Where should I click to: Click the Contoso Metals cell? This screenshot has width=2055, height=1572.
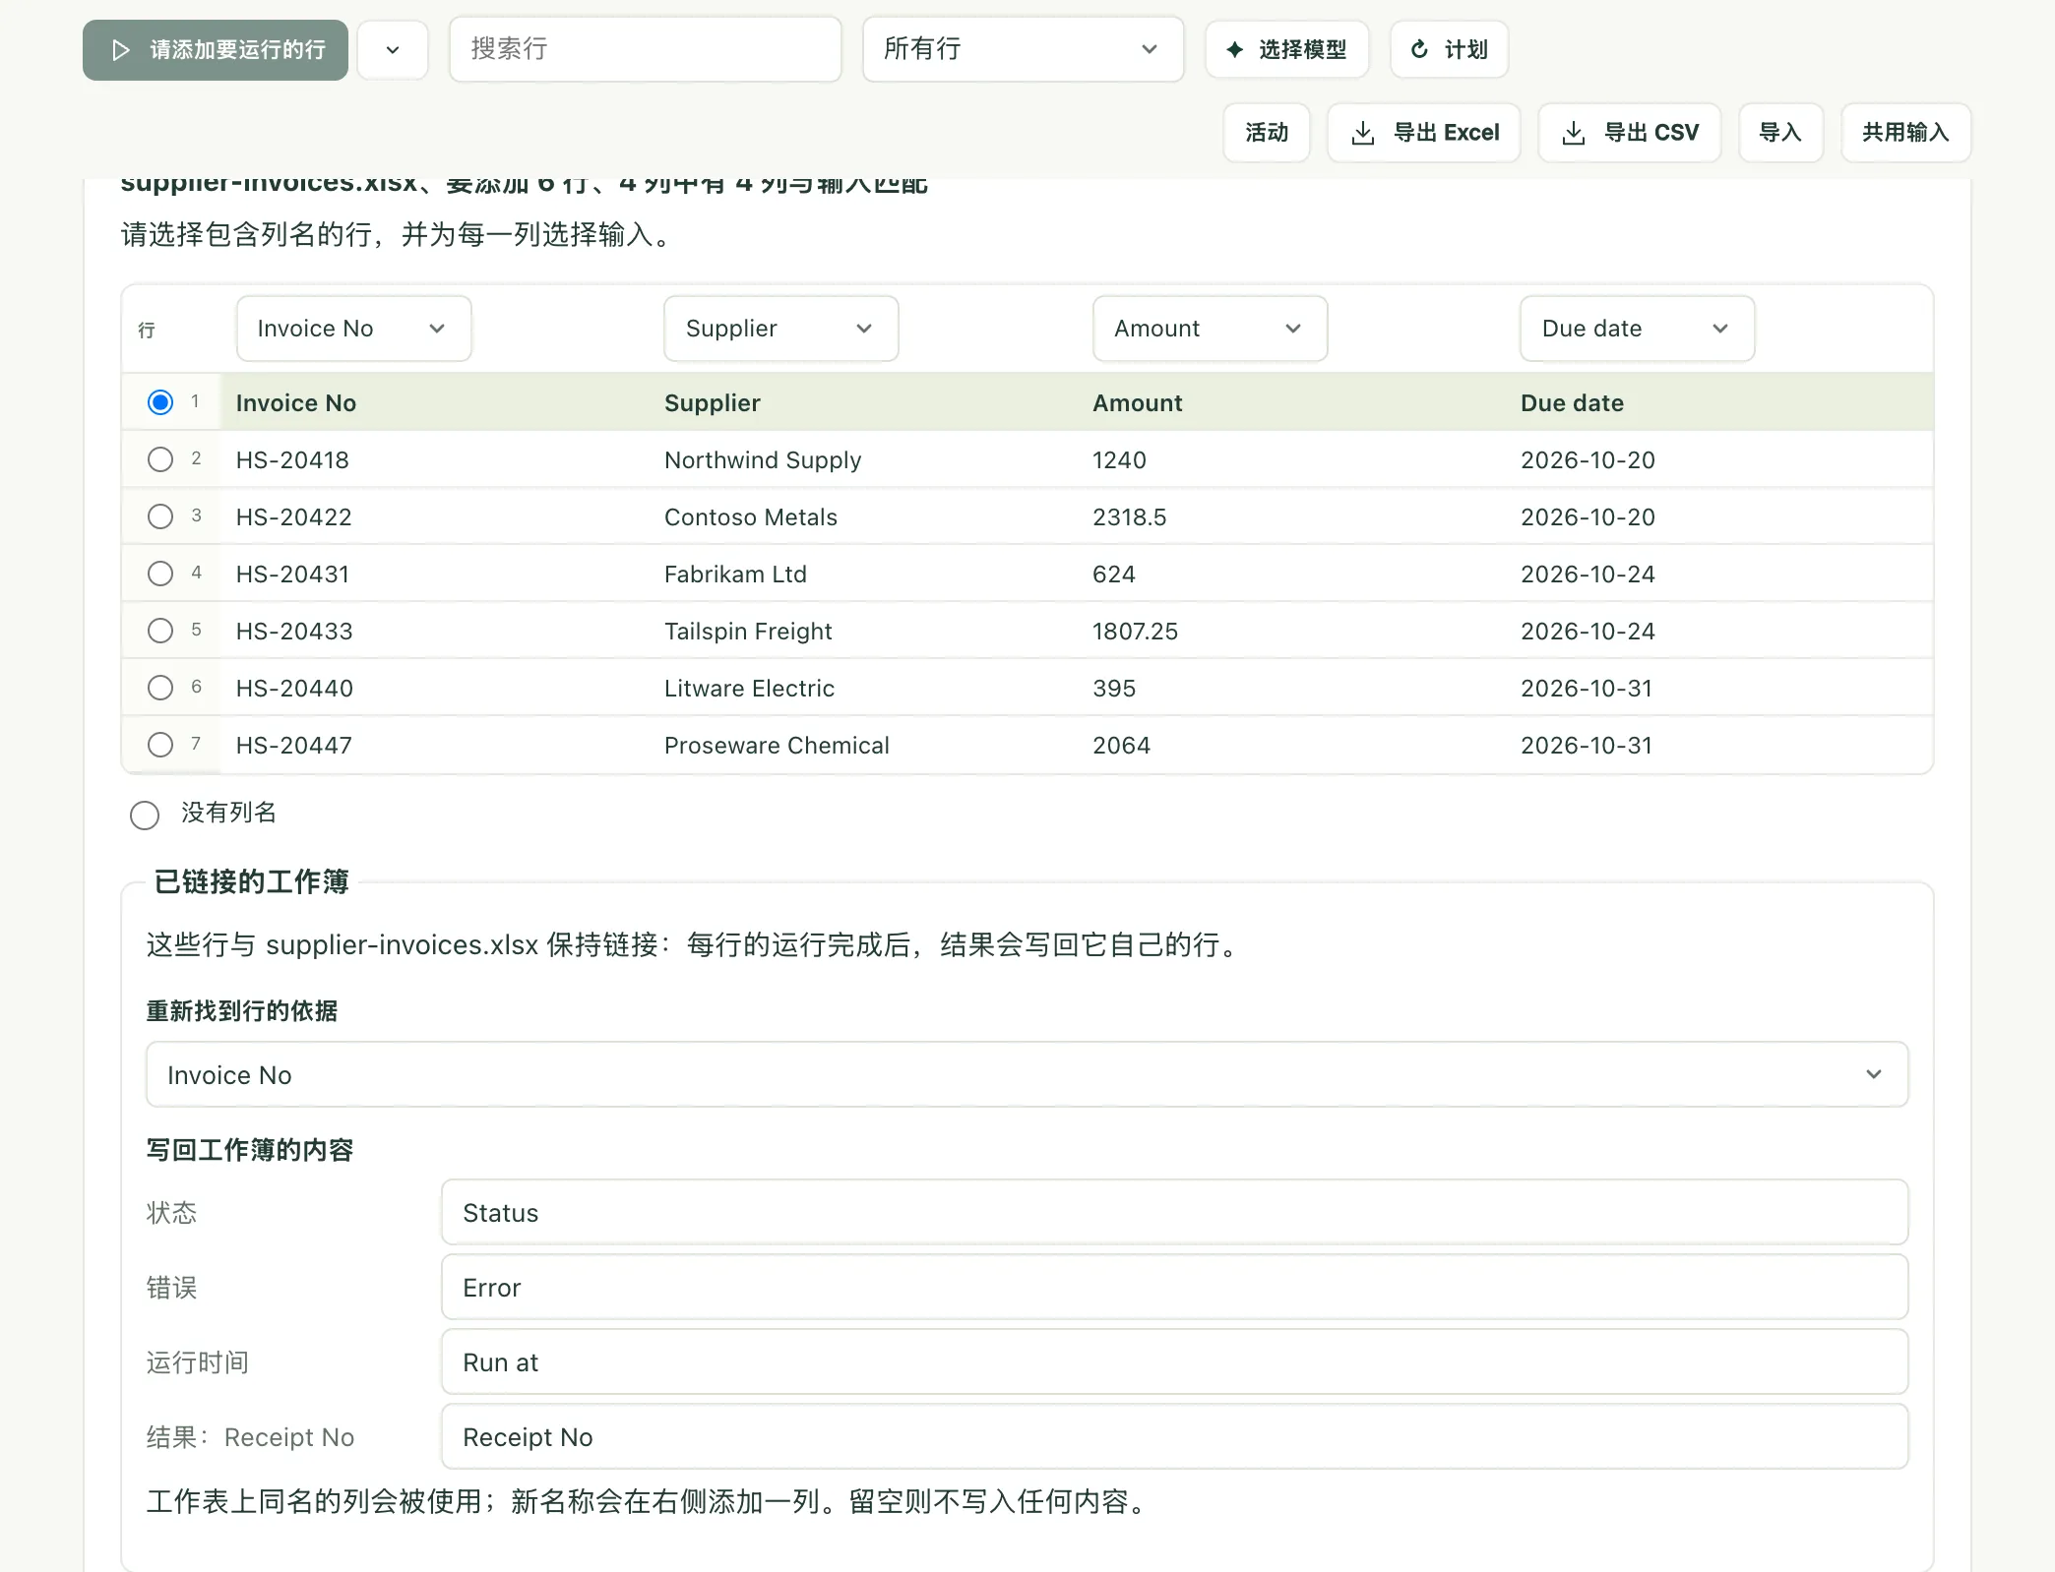751,517
